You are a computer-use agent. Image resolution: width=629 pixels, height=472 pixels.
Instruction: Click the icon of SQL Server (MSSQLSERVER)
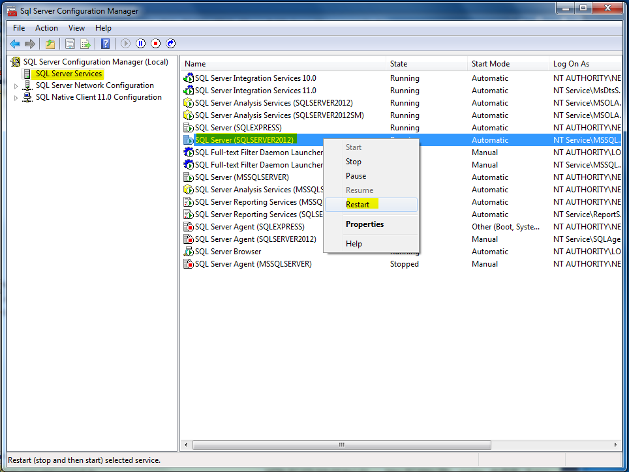[x=189, y=177]
